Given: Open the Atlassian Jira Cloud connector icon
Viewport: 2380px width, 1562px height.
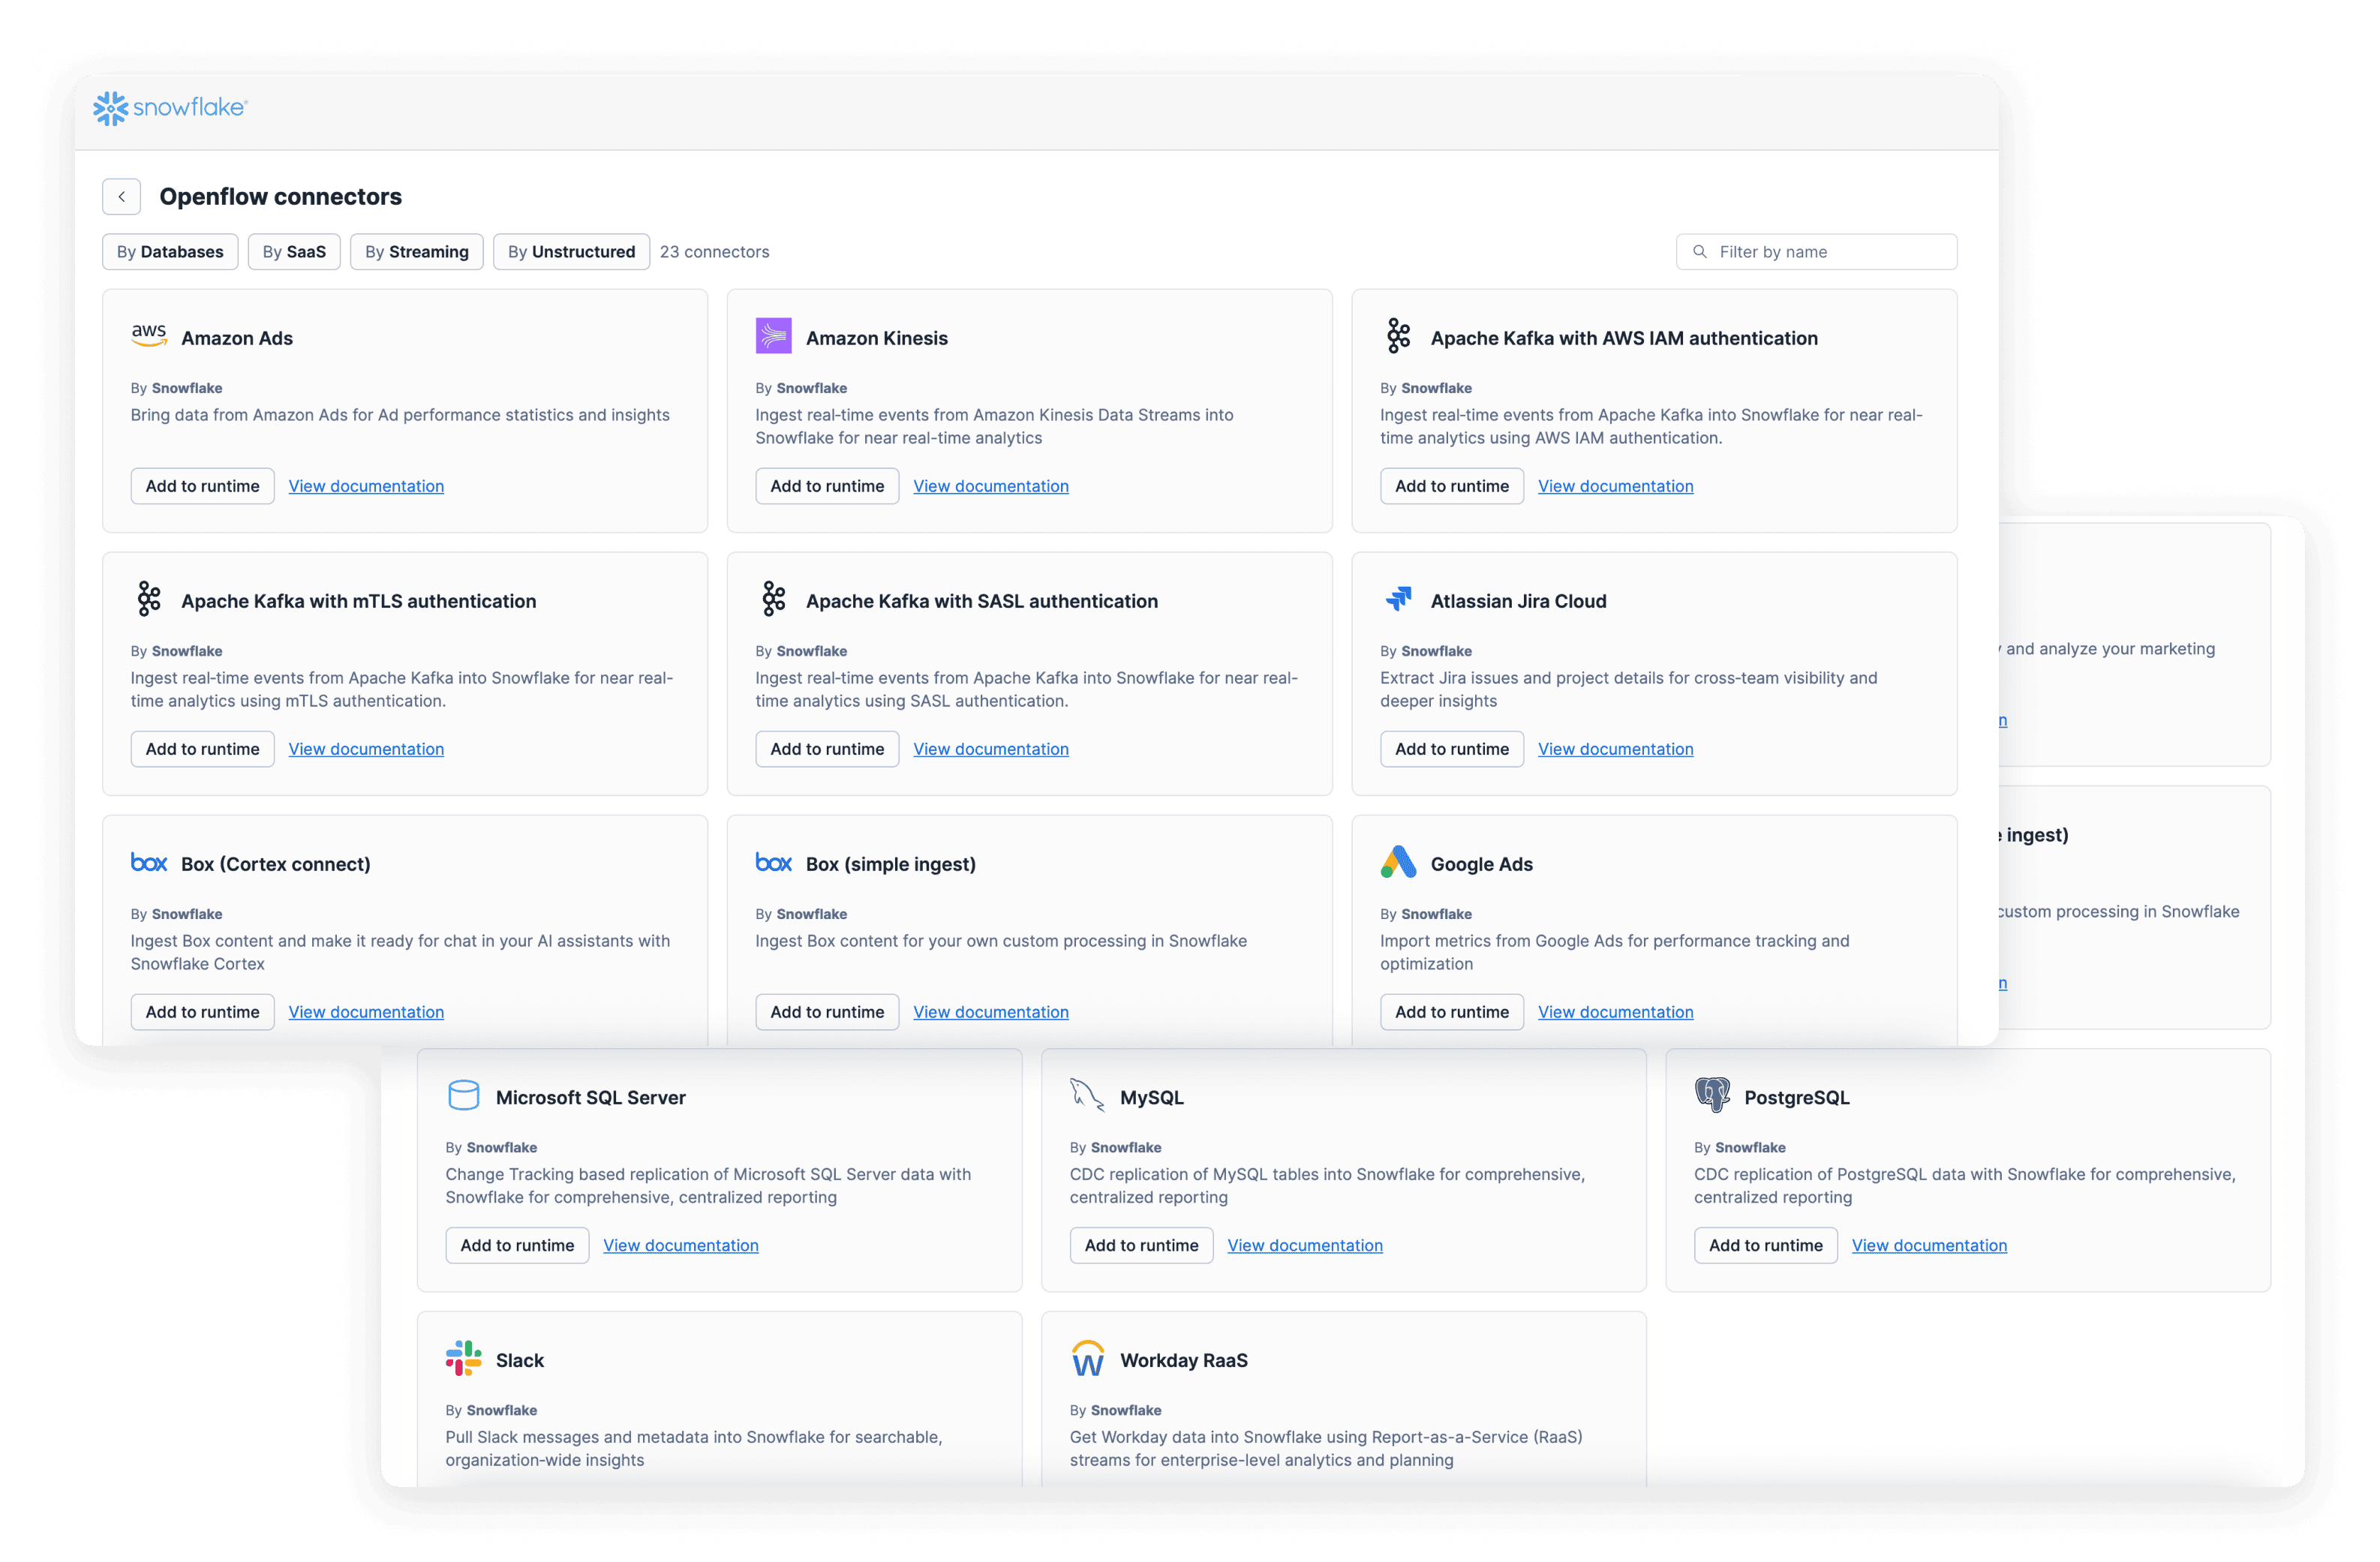Looking at the screenshot, I should [x=1398, y=599].
